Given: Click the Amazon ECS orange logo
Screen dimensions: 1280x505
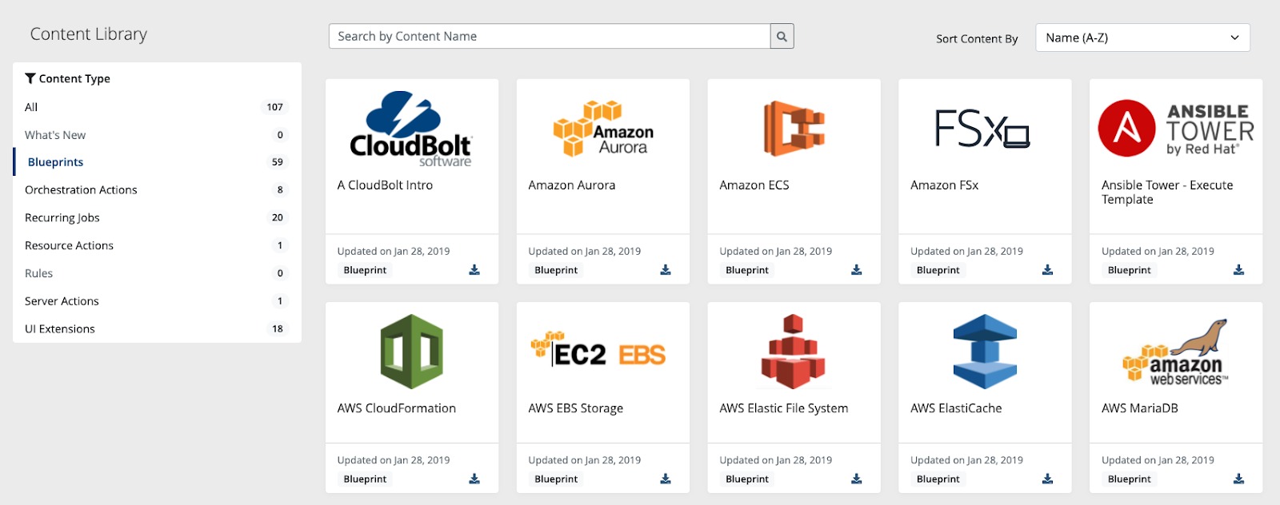Looking at the screenshot, I should click(794, 128).
